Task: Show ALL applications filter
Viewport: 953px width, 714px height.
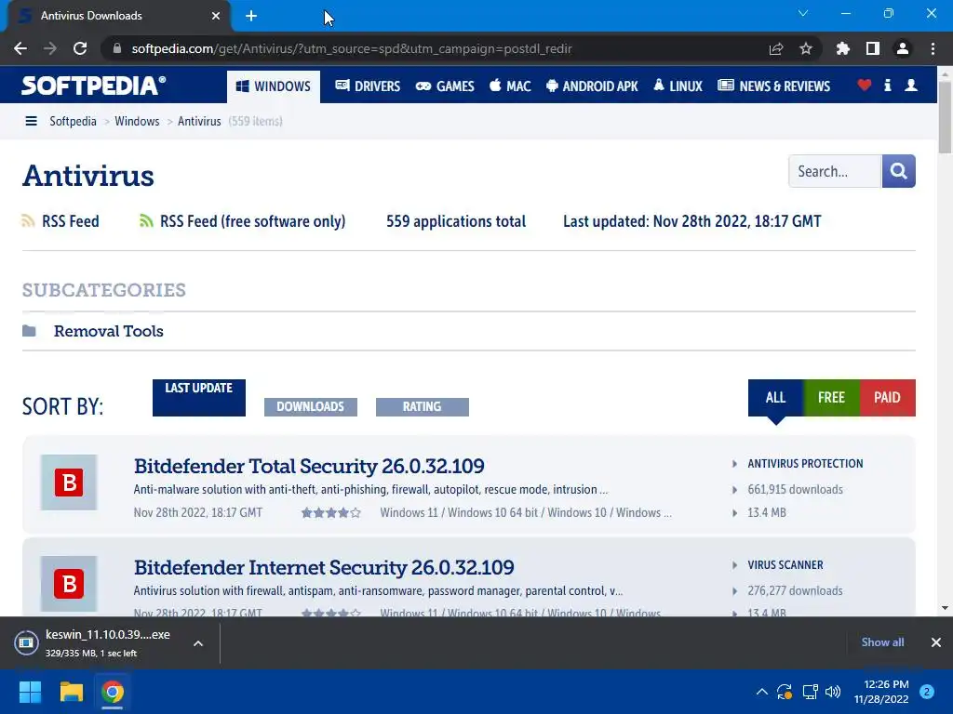Action: [775, 398]
